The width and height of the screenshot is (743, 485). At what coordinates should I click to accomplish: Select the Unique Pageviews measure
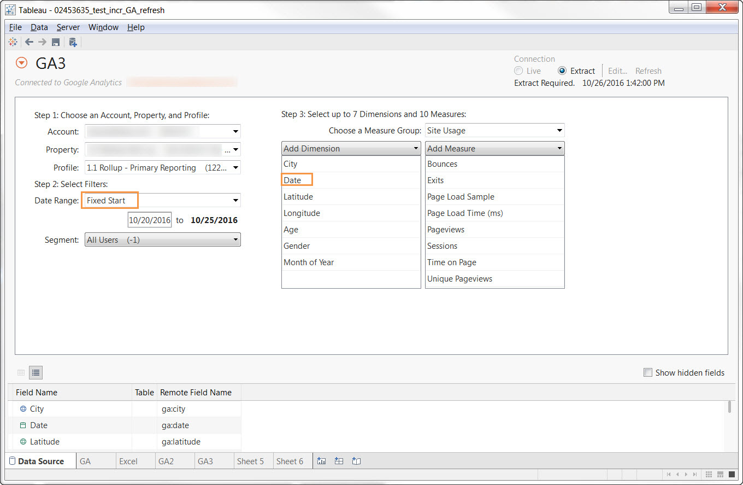click(494, 278)
